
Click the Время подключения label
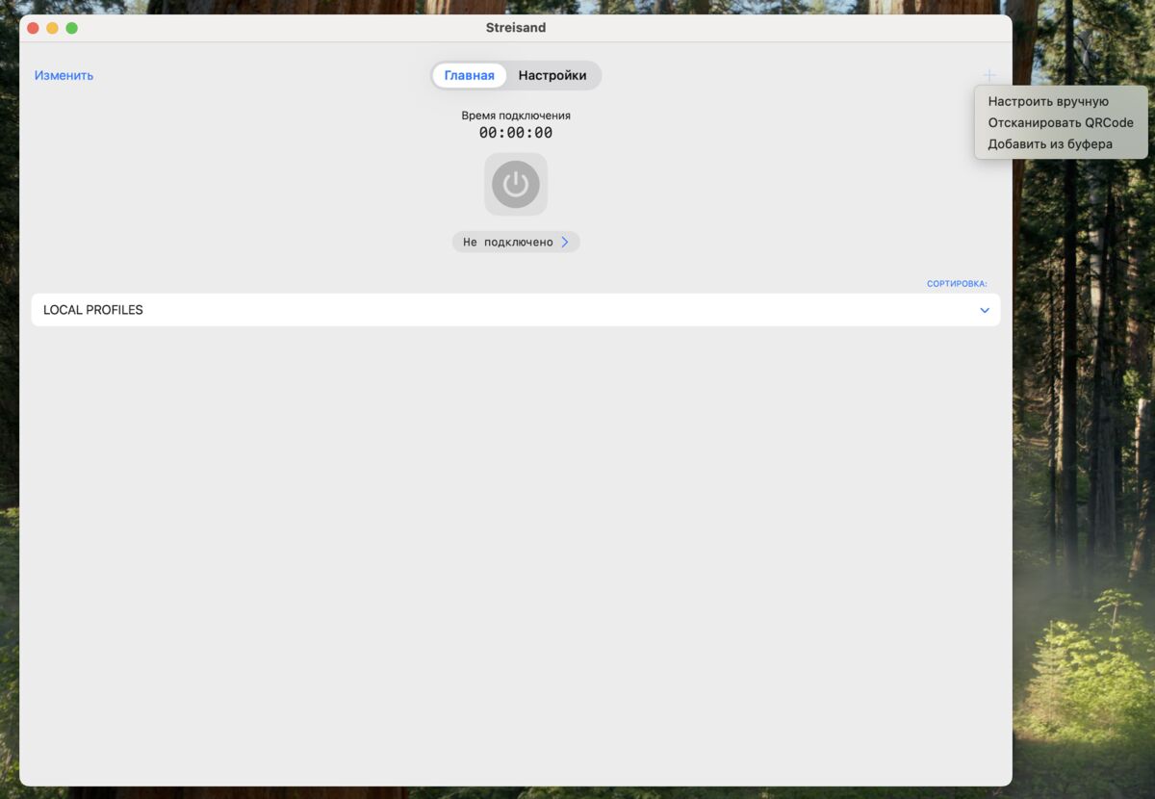[x=516, y=116]
